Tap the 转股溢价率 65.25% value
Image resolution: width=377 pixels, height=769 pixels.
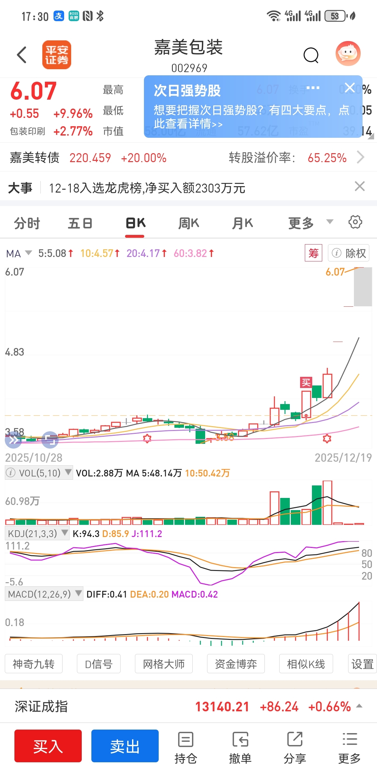[327, 158]
